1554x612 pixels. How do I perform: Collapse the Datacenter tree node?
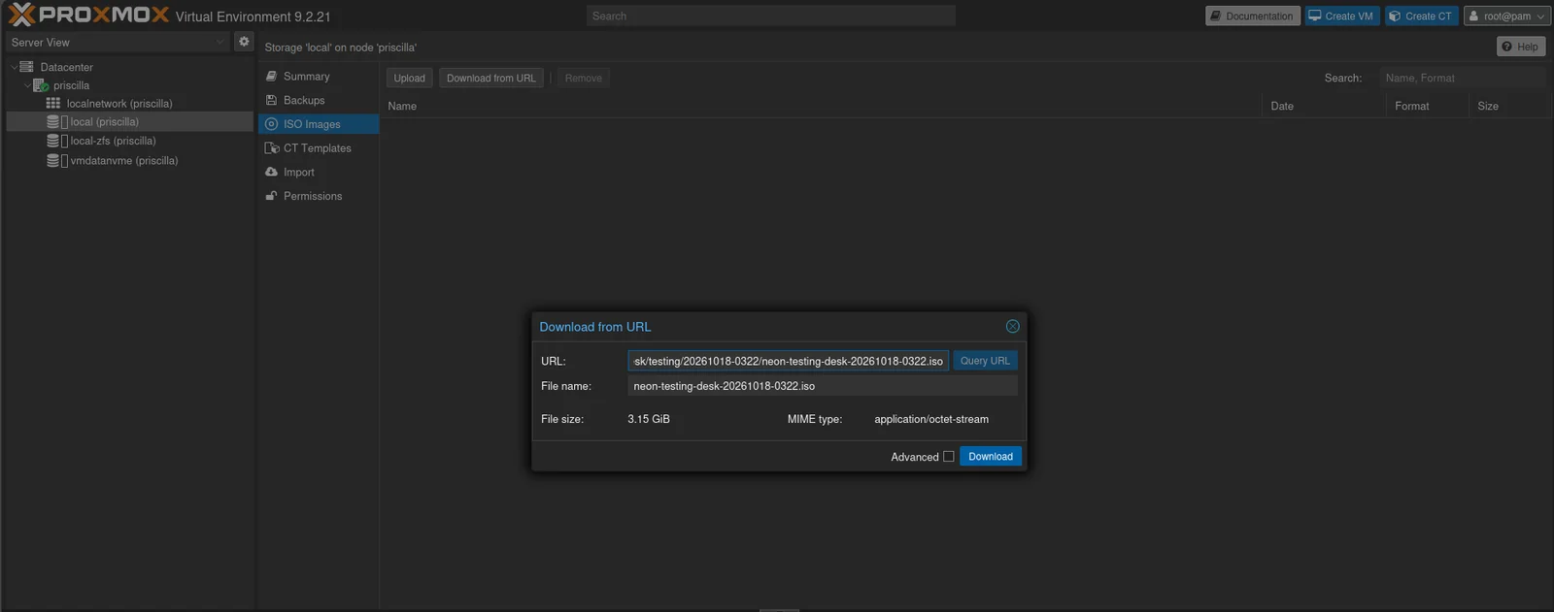14,67
